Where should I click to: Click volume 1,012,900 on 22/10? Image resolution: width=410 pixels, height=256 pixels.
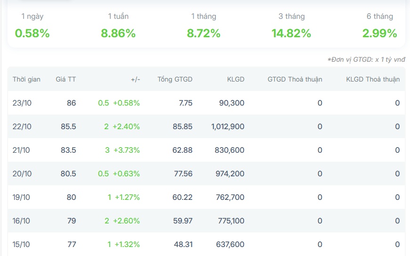point(228,126)
